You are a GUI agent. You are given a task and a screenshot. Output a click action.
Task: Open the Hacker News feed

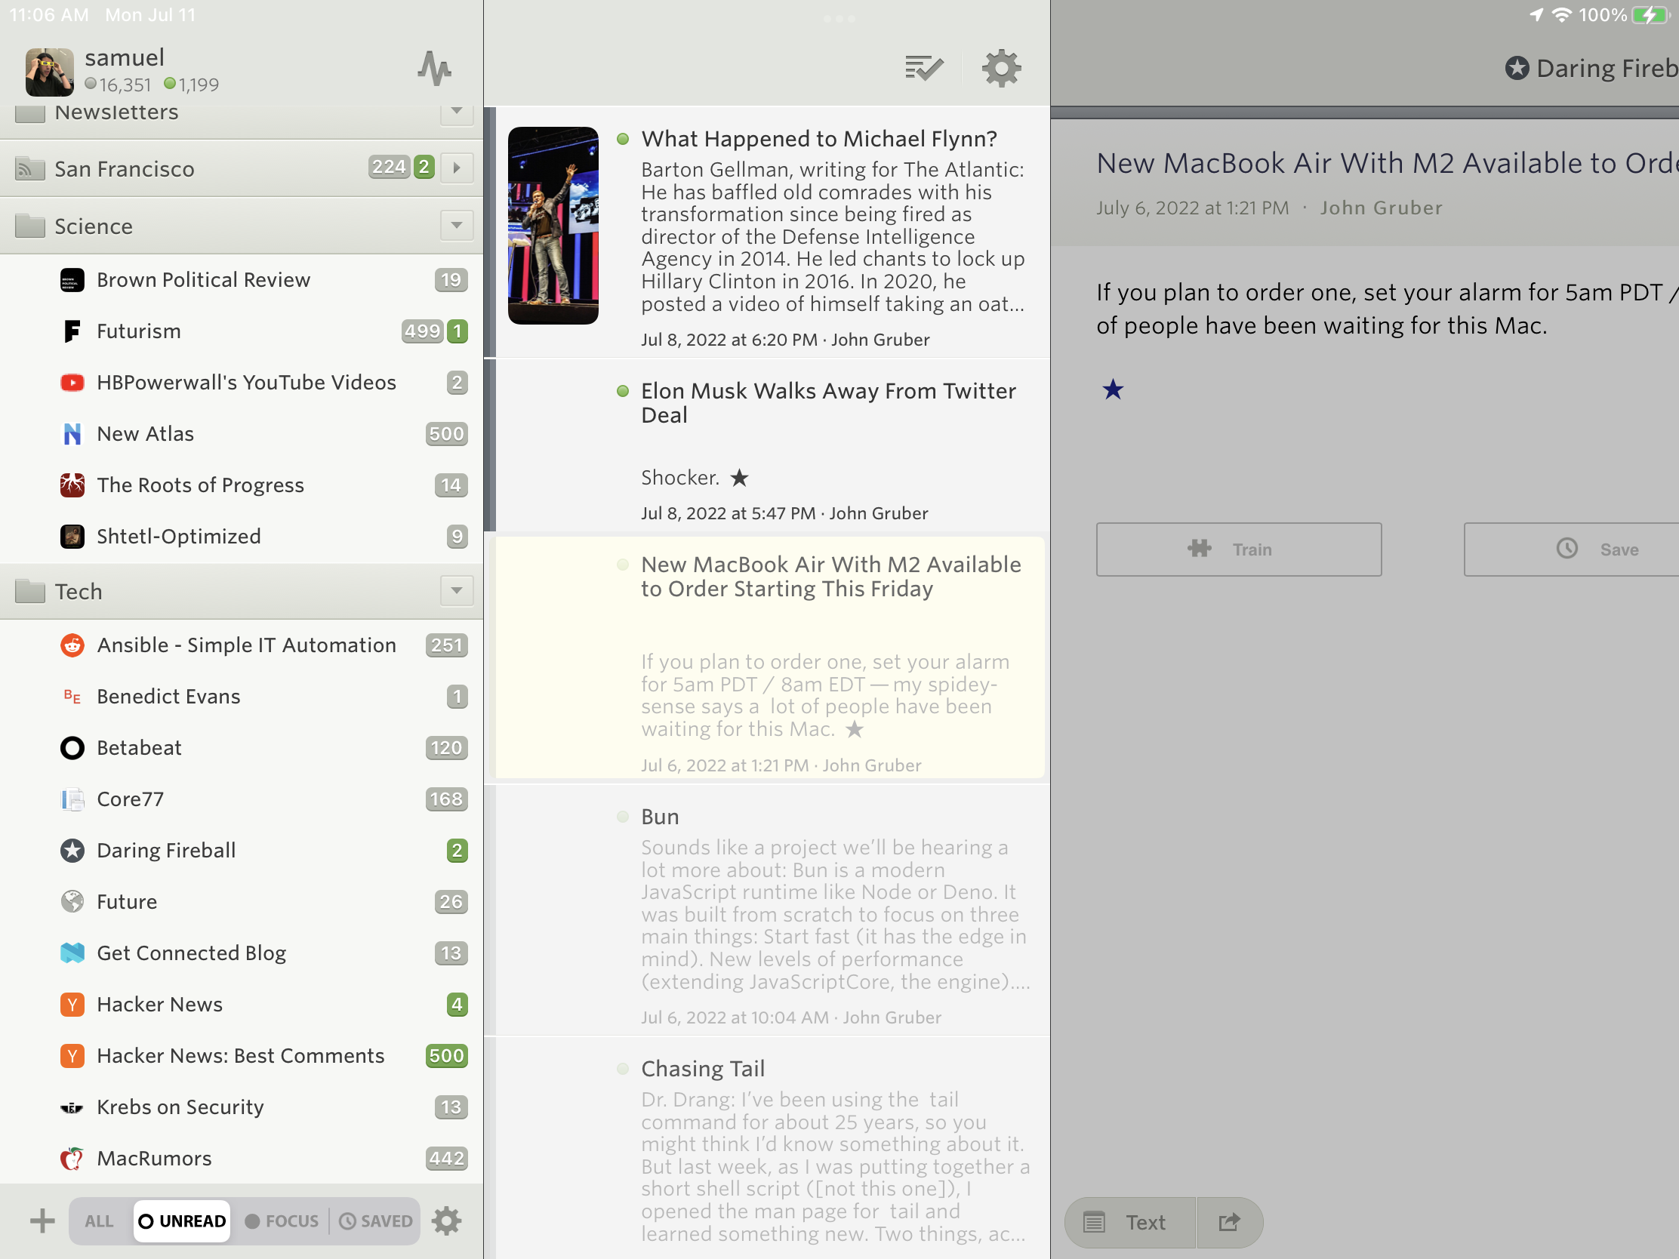point(159,1004)
